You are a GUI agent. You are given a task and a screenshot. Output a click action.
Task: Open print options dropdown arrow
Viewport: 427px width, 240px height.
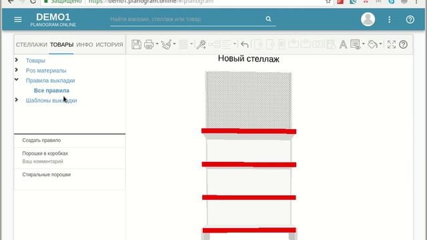(x=157, y=44)
